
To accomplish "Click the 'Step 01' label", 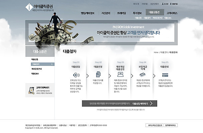I will click(x=76, y=62).
